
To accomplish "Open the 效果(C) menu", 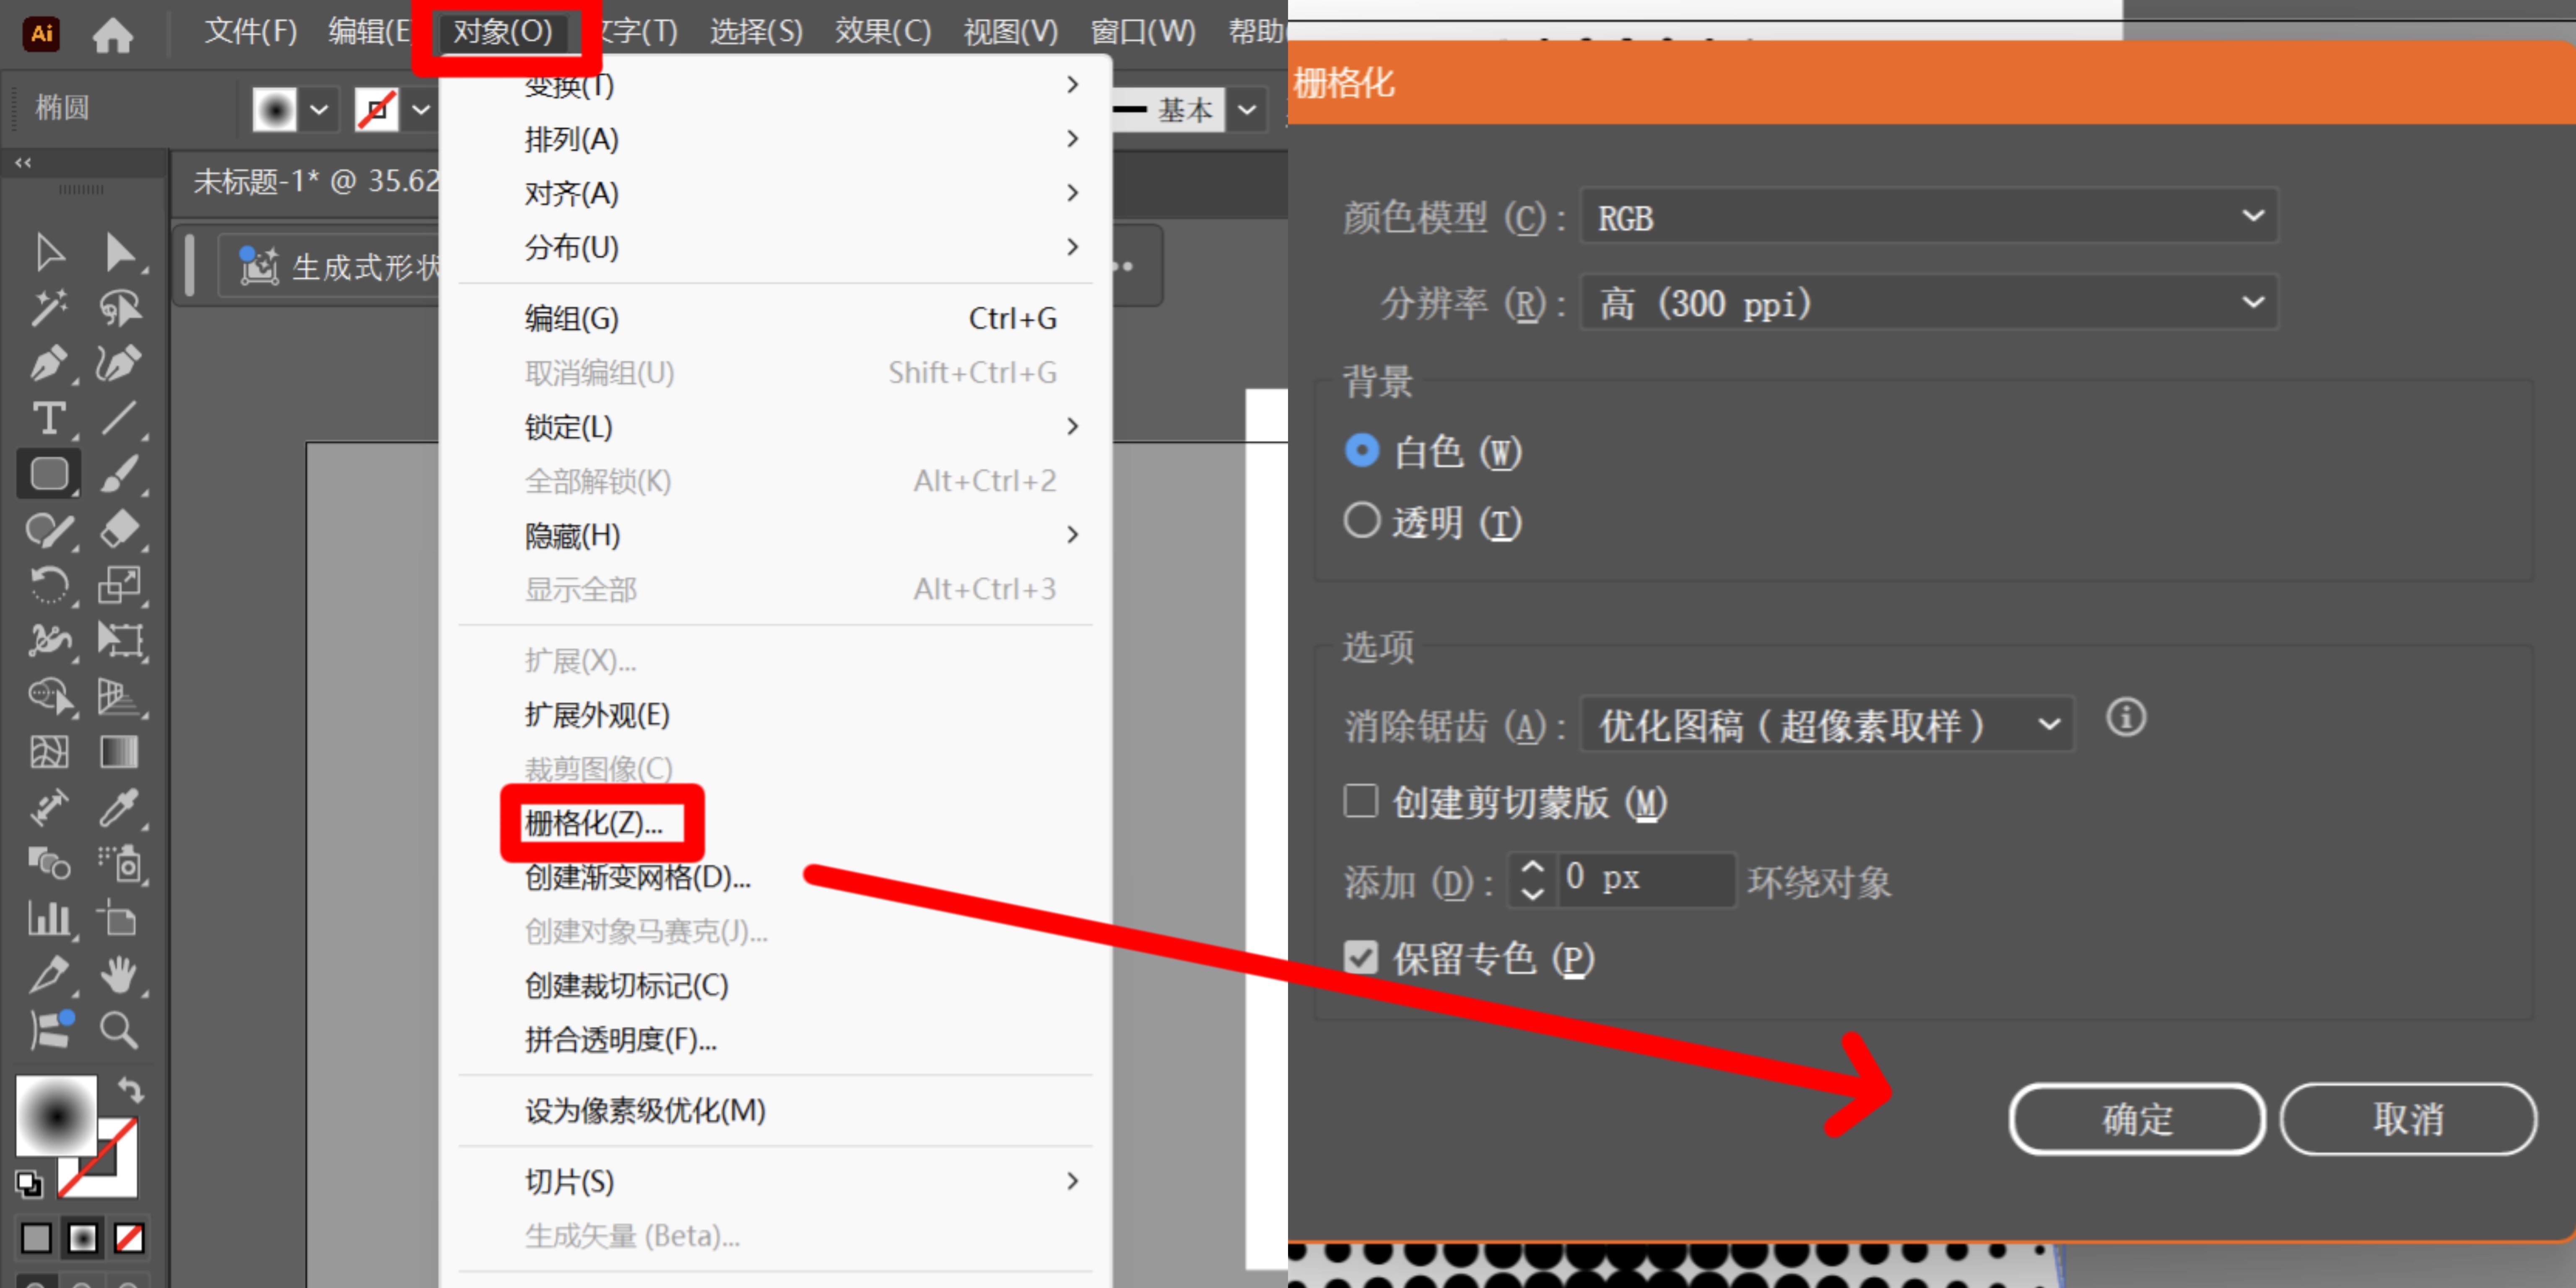I will [883, 32].
